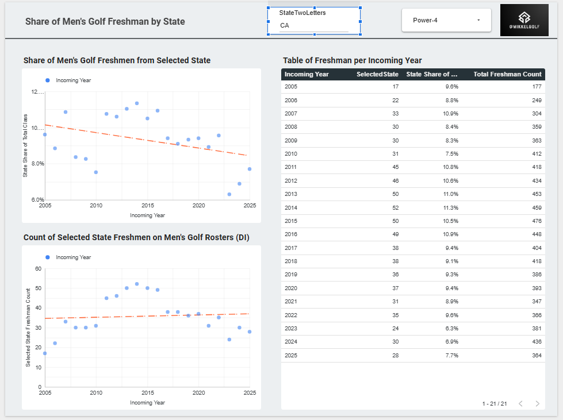Screen dimensions: 563x420
Task: Sort table by SelectedState header
Action: [x=377, y=74]
